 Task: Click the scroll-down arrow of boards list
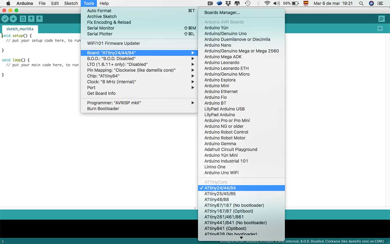241,238
